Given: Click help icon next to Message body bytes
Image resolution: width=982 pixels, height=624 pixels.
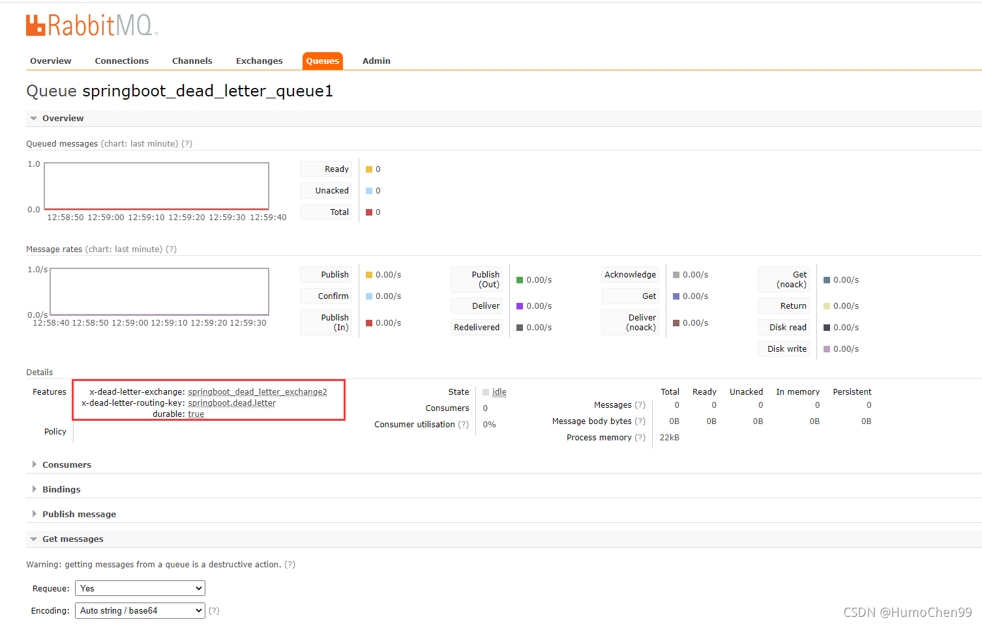Looking at the screenshot, I should pos(640,421).
